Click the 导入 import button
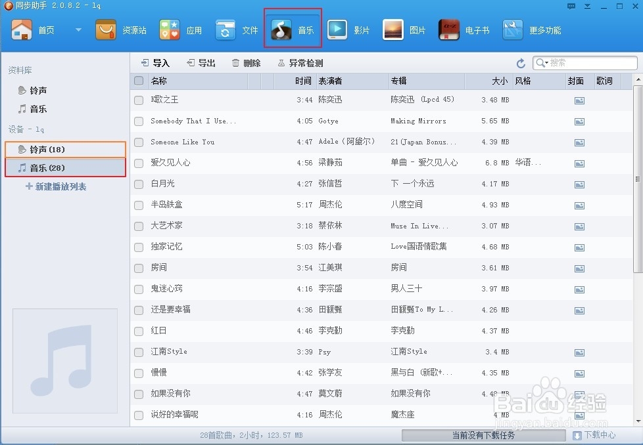The width and height of the screenshot is (643, 445). coord(155,63)
